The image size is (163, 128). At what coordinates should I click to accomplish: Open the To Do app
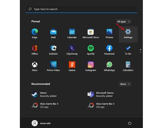(128, 50)
